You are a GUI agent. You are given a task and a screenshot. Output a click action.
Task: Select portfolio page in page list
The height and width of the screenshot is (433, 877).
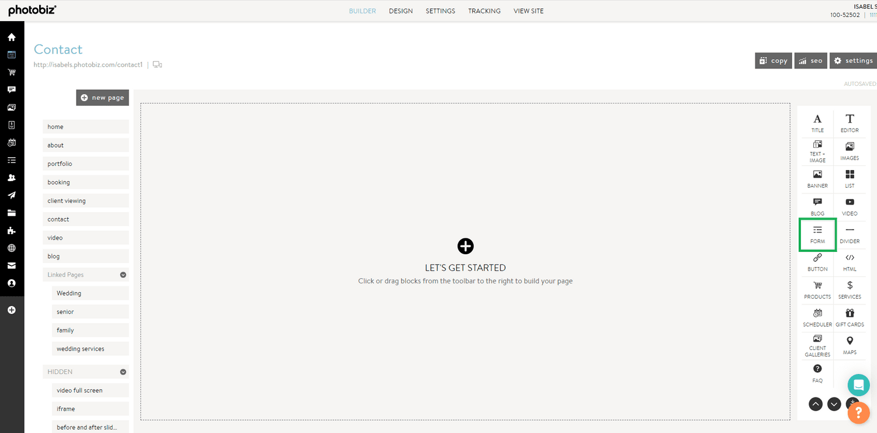85,164
